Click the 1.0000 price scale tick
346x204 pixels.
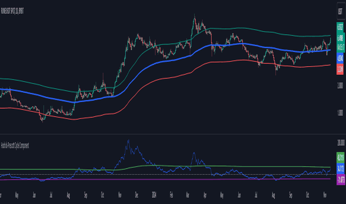(x=340, y=113)
